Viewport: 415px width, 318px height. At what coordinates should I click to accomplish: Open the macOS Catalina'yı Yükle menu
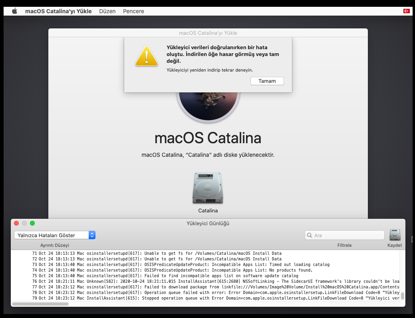point(58,11)
